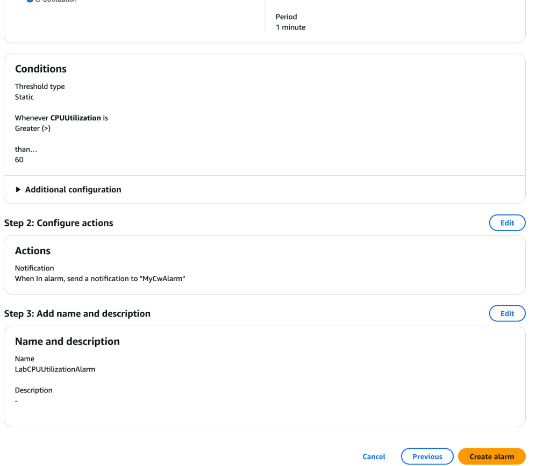Viewport: 550px width, 466px height.
Task: Click the Static threshold type value
Action: point(24,97)
